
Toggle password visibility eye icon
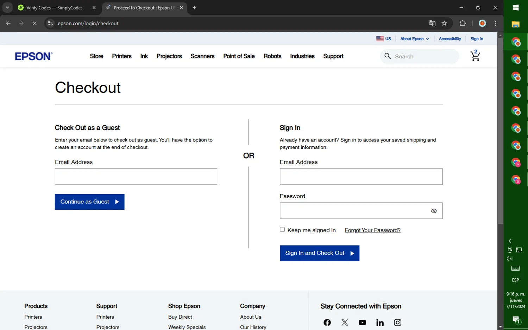(434, 211)
